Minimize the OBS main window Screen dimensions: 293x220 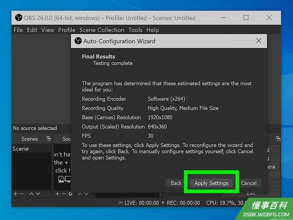(223, 18)
